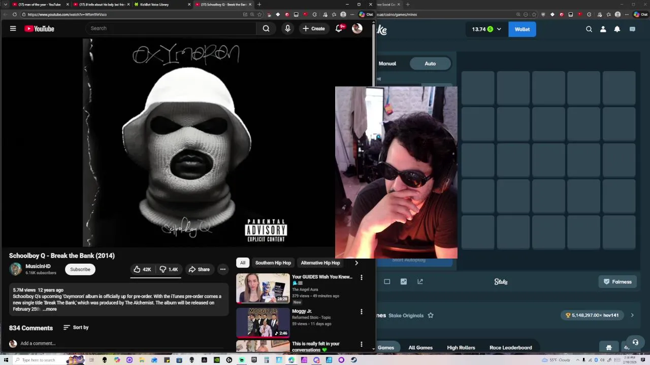Screen dimensions: 650x365
Task: Open Stake live support headset icon
Action: click(635, 342)
